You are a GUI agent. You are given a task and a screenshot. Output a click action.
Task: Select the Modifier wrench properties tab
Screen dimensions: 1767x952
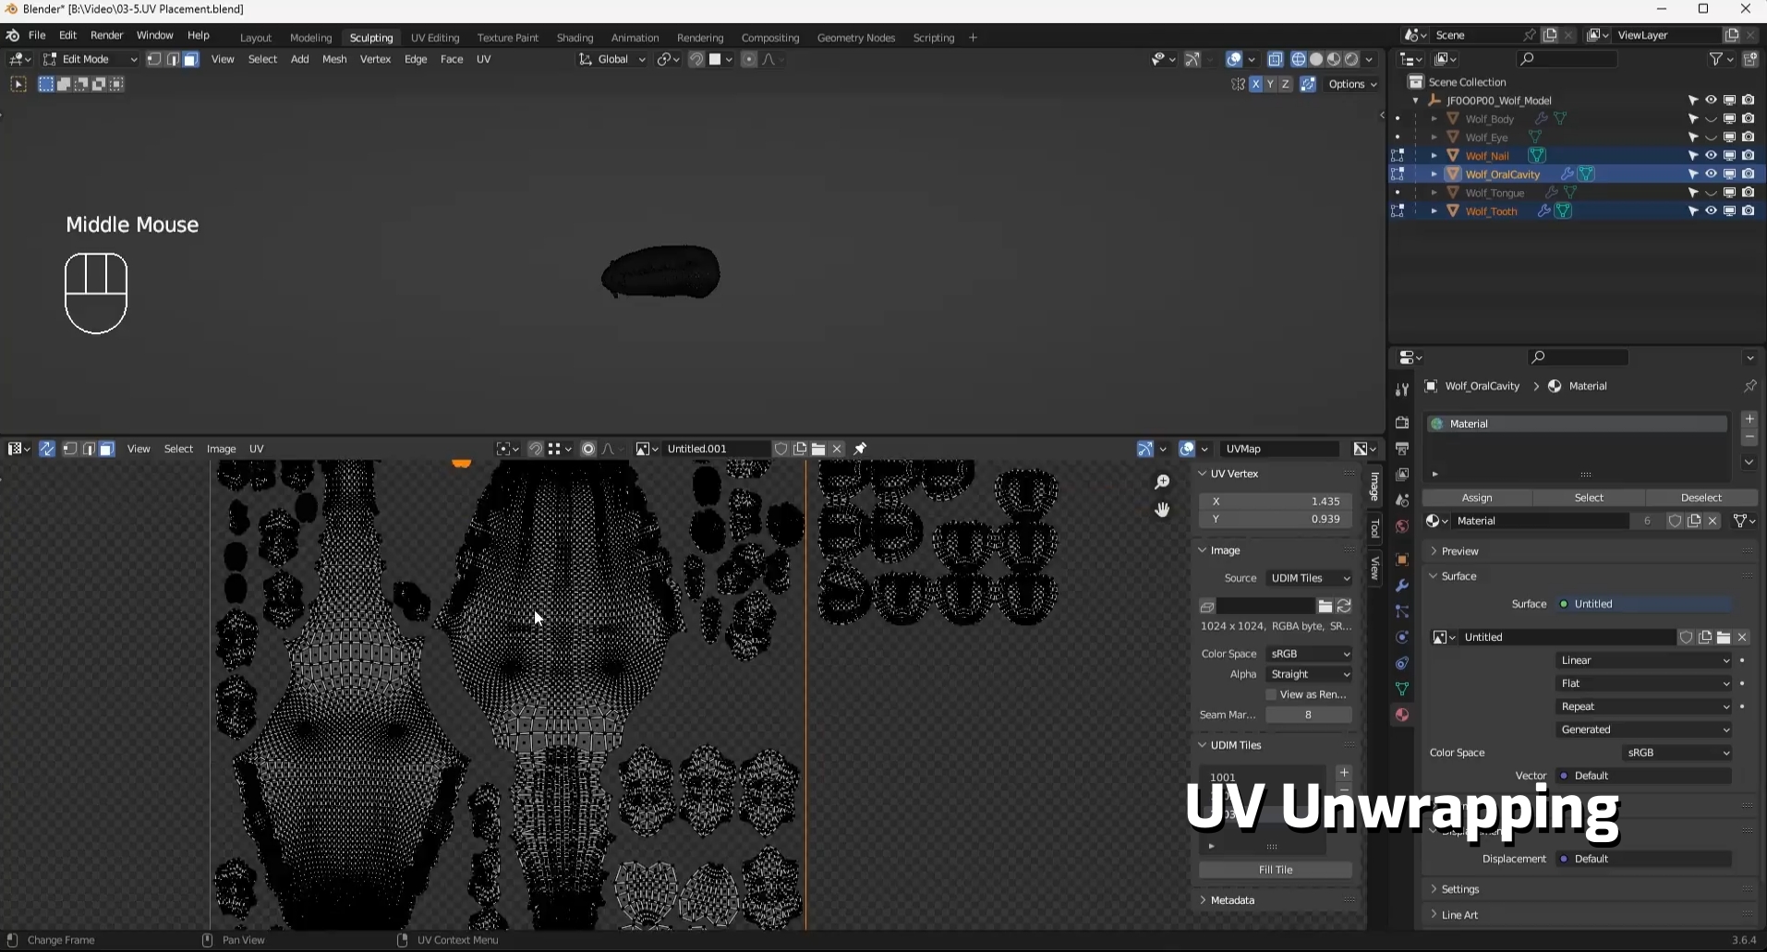click(x=1402, y=585)
